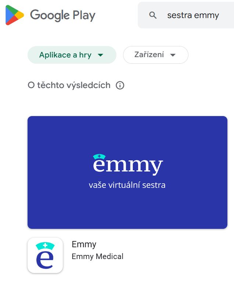This screenshot has height=283, width=234.
Task: Open the Emmy Medical developer name
Action: click(x=97, y=256)
